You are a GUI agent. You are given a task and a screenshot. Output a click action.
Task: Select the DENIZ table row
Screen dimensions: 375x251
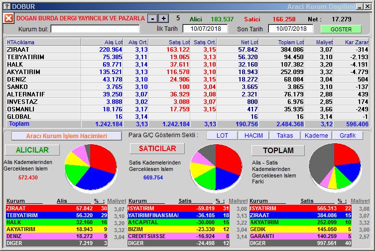click(x=187, y=79)
